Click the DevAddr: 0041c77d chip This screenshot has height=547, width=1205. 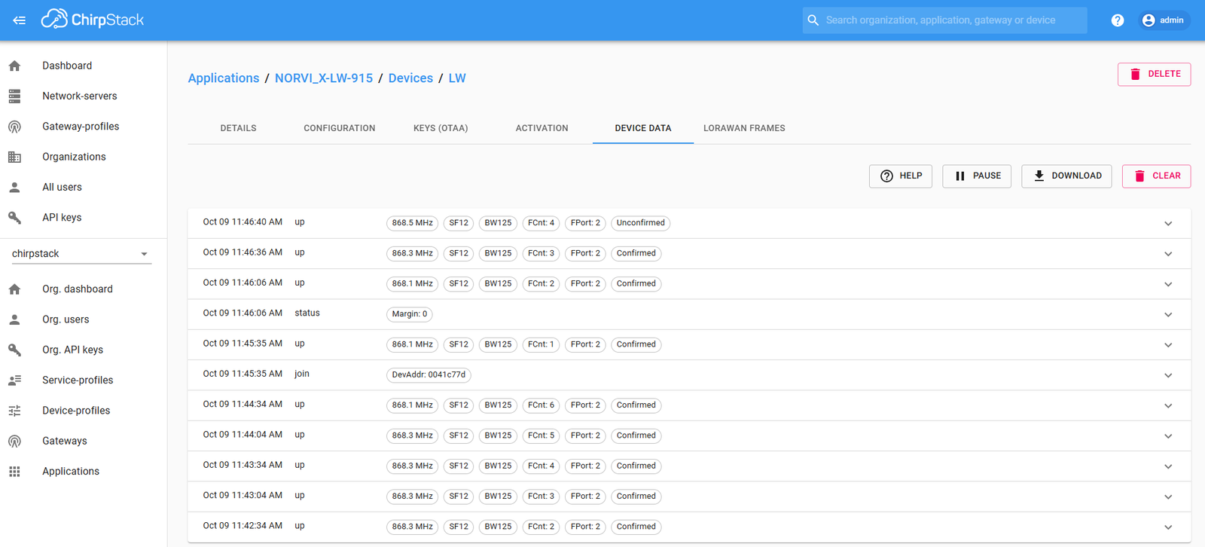point(429,375)
